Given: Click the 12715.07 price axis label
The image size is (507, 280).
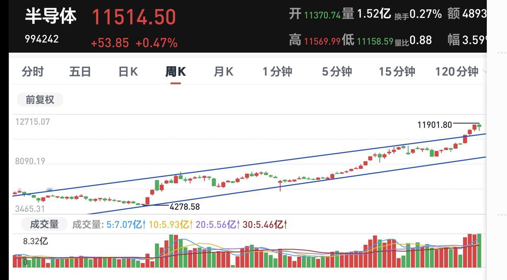Looking at the screenshot, I should 32,122.
